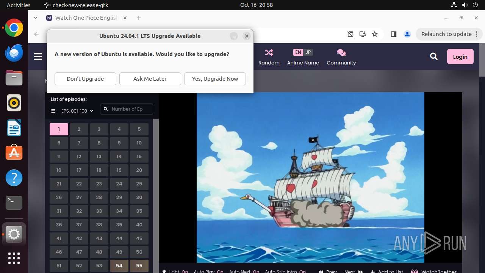This screenshot has height=273, width=485.
Task: Open Settings gear in the dock
Action: coord(14,234)
